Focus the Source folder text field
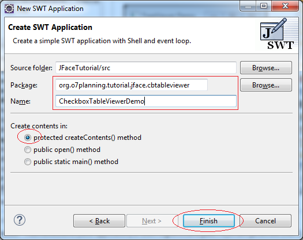 [x=146, y=68]
